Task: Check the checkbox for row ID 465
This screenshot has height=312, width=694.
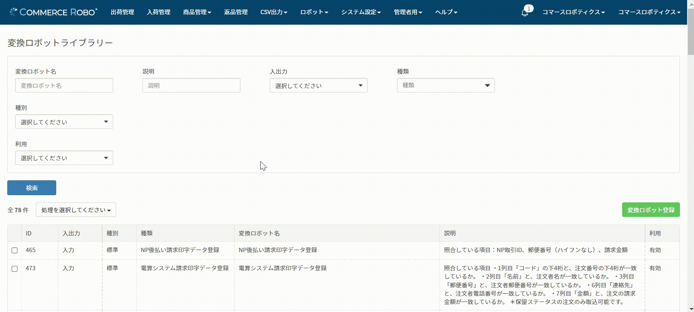Action: (x=15, y=250)
